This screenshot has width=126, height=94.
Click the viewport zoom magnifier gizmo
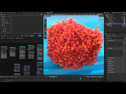click(x=102, y=24)
